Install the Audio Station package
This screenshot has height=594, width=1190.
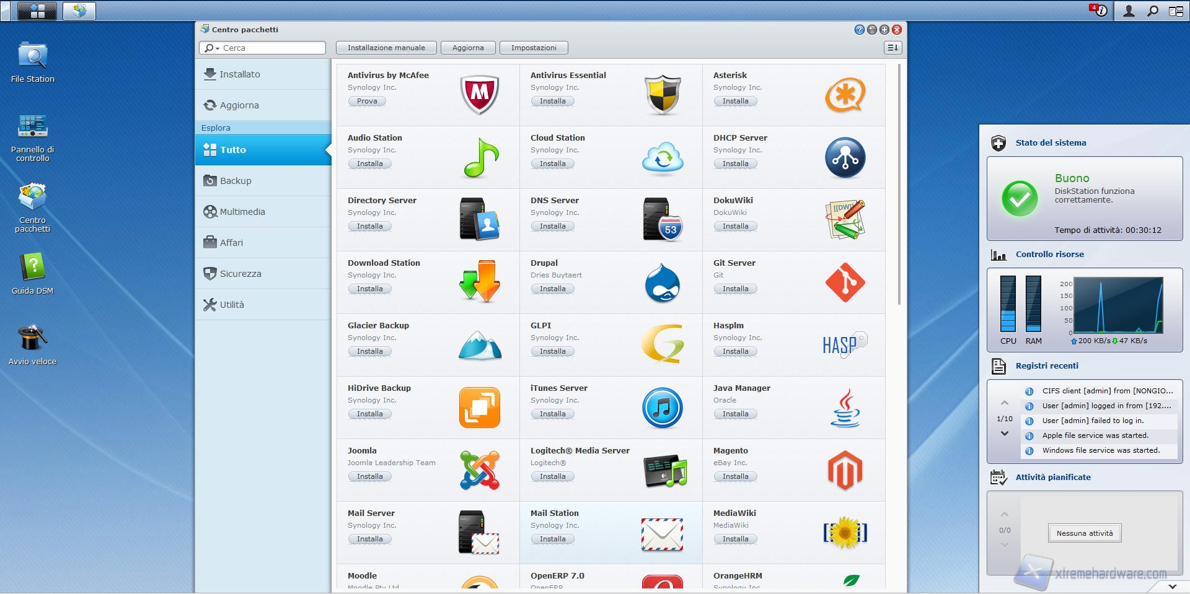click(x=369, y=164)
